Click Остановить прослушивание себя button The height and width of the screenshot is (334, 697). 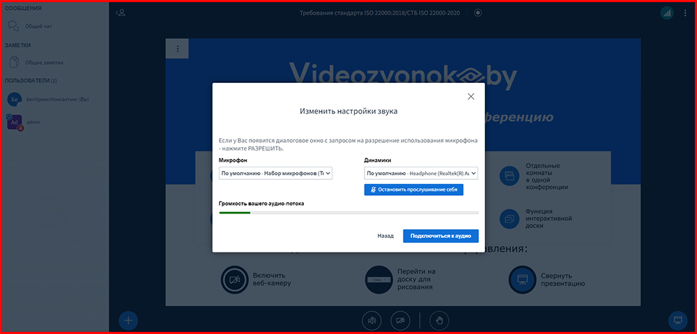[x=414, y=190]
